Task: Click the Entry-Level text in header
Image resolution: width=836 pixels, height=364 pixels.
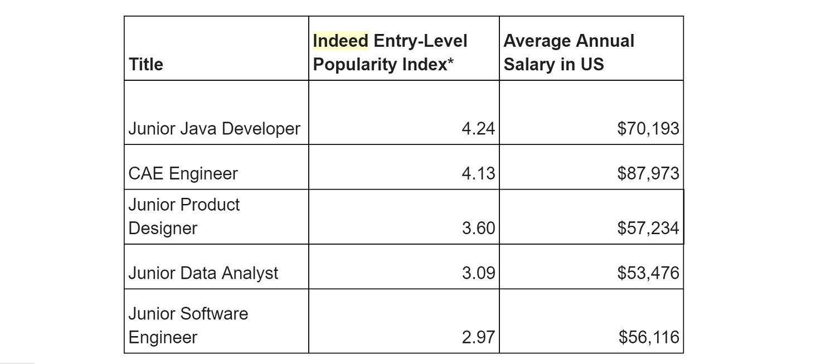Action: tap(420, 41)
